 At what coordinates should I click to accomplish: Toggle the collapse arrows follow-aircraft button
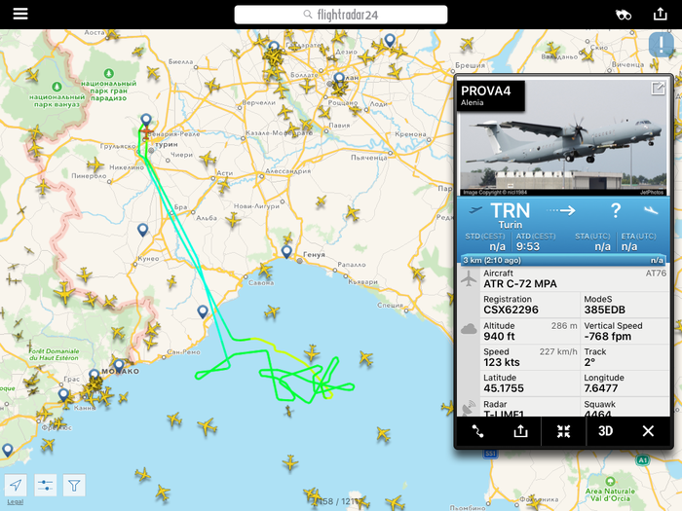[563, 431]
